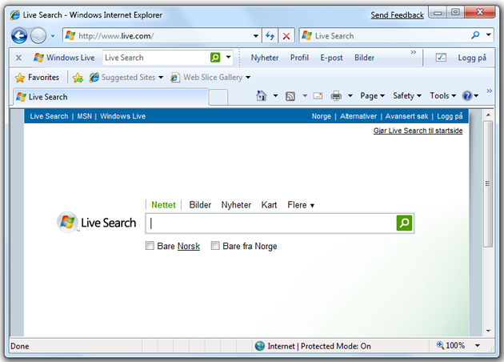The width and height of the screenshot is (504, 362).
Task: Open the Safety menu
Action: pyautogui.click(x=407, y=95)
